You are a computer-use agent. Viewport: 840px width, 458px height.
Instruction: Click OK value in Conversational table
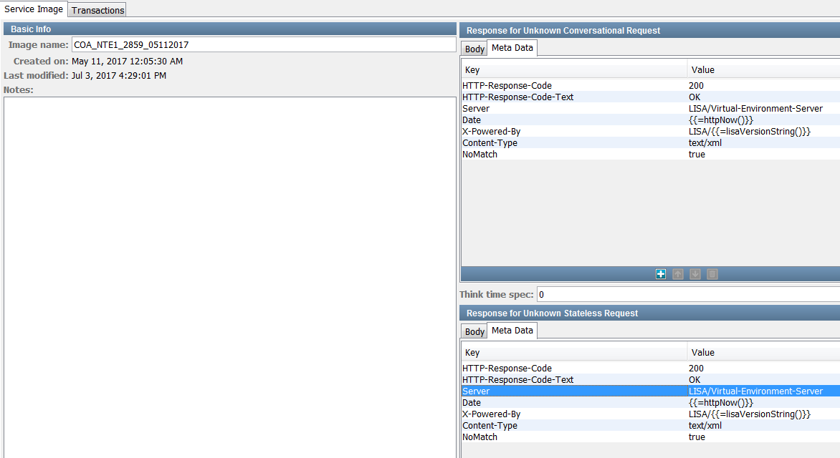[x=695, y=97]
